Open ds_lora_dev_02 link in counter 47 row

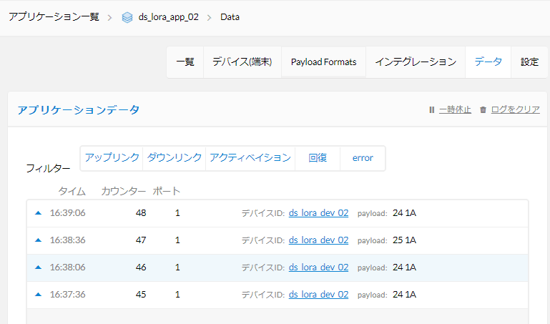click(x=318, y=240)
